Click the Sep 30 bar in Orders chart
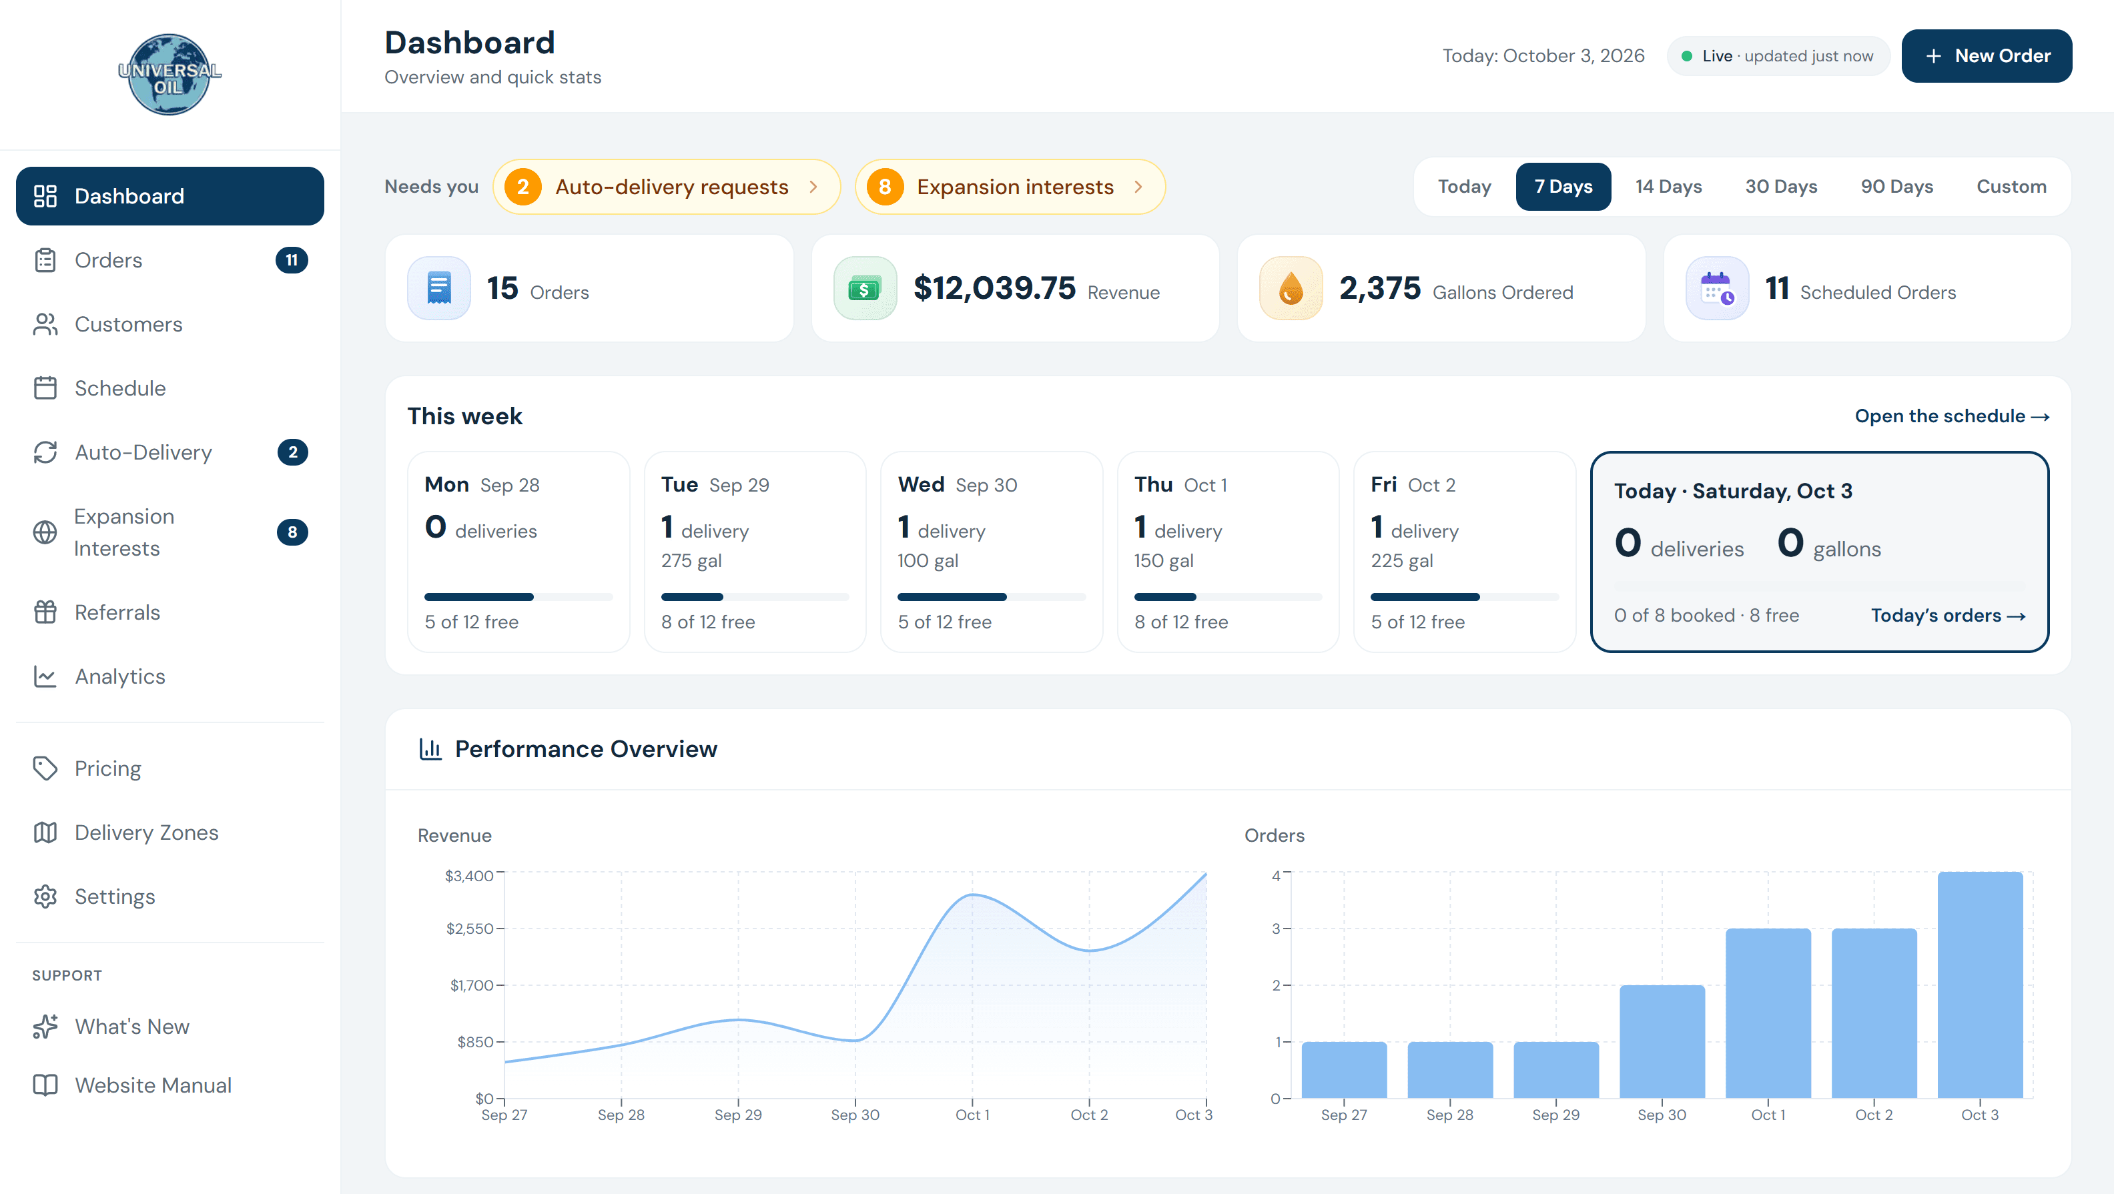The image size is (2114, 1194). click(1662, 1041)
